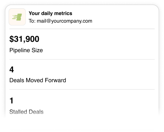Screen dimensions: 164x132
Task: Click the word "daily" in the heading
Action: [47, 13]
